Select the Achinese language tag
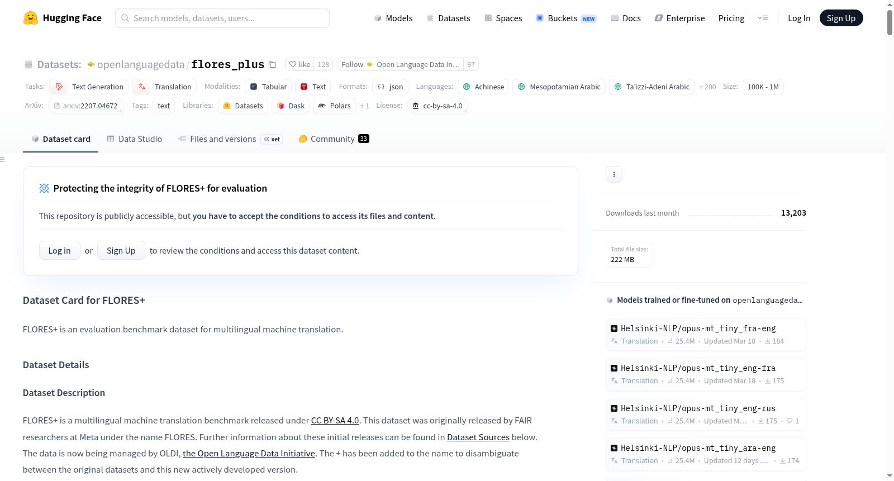894x481 pixels. pyautogui.click(x=483, y=87)
